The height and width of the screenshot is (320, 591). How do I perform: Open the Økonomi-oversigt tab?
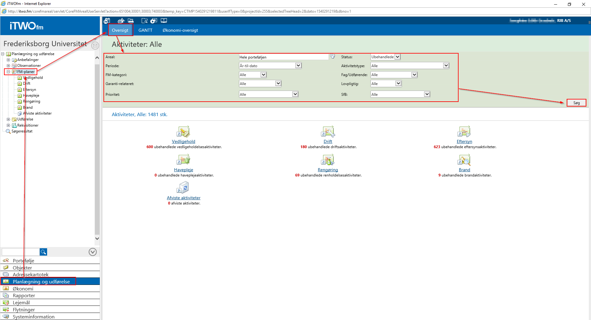pyautogui.click(x=180, y=30)
